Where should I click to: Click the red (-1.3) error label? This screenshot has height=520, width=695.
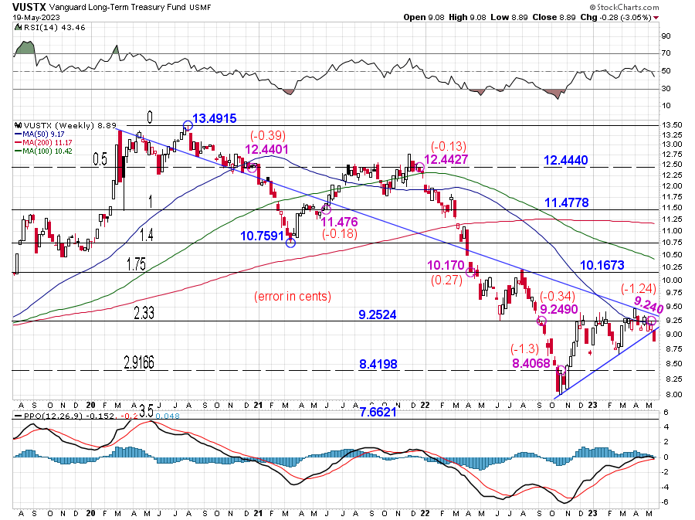tap(524, 348)
